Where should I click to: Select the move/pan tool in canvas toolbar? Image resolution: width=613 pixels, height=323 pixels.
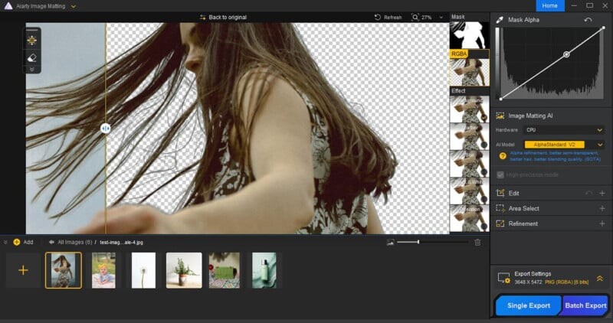point(32,40)
